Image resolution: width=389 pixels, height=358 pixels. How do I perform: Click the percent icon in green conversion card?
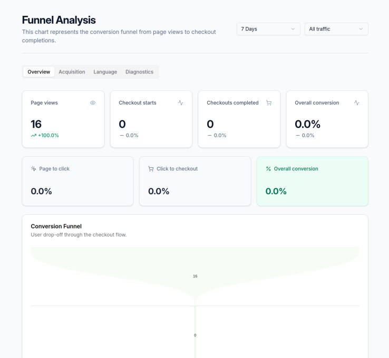[268, 169]
